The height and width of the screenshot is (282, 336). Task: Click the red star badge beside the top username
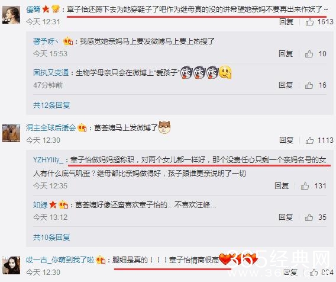(x=46, y=9)
